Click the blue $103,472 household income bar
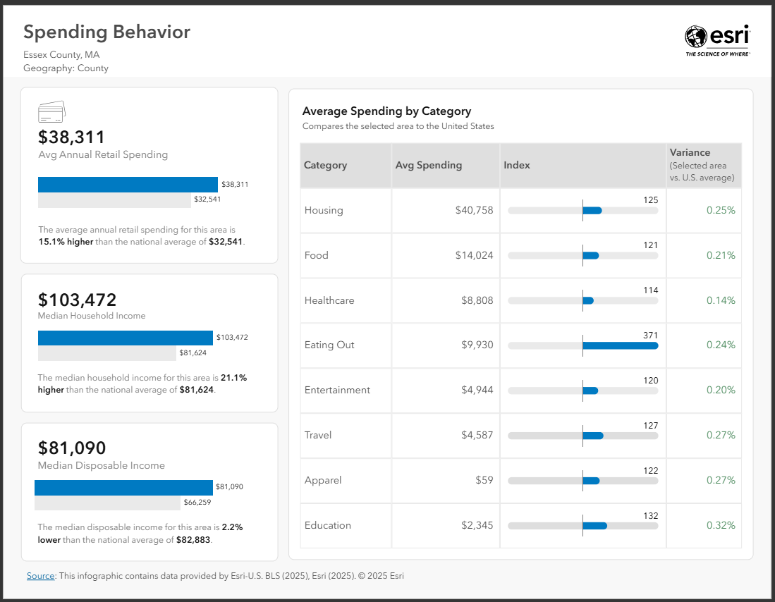Screen dimensions: 775x602 click(x=125, y=338)
